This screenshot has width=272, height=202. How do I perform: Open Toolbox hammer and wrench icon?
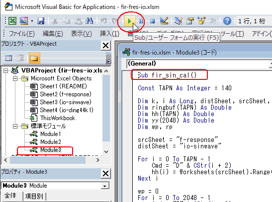click(213, 21)
